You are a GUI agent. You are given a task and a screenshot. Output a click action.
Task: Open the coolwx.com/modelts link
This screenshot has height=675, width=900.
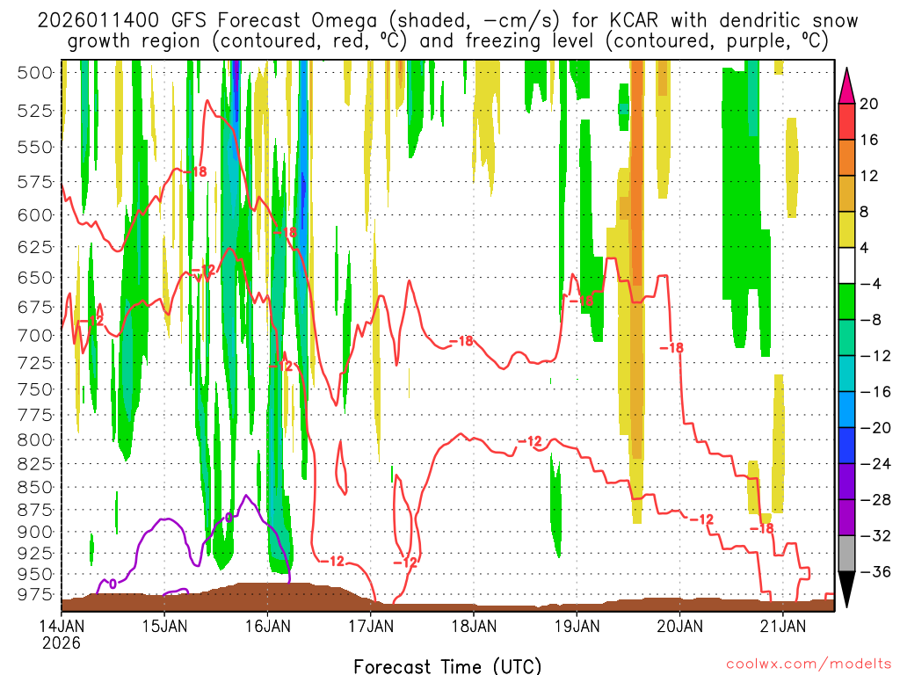(809, 664)
